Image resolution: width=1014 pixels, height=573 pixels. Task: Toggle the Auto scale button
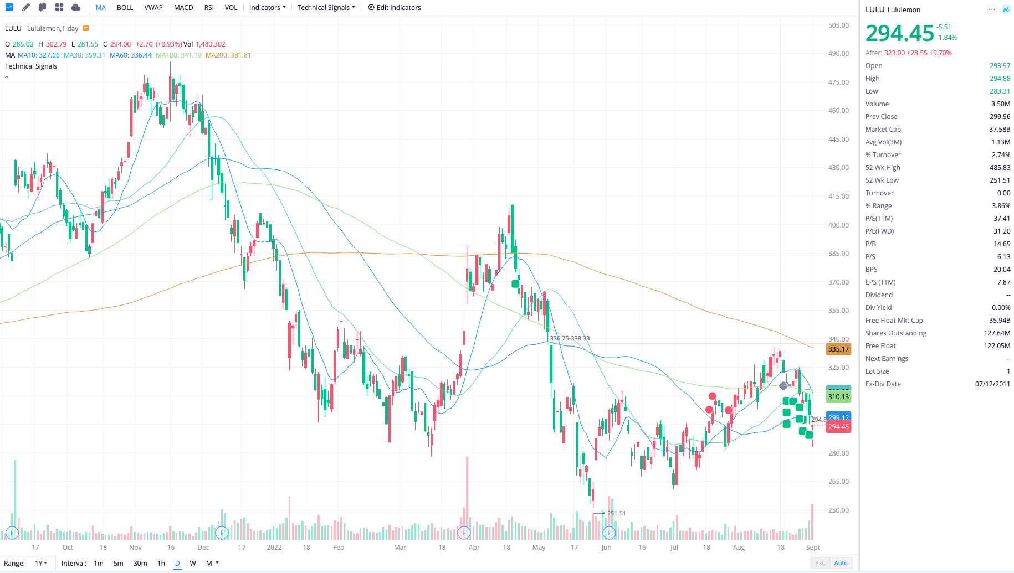(x=841, y=563)
